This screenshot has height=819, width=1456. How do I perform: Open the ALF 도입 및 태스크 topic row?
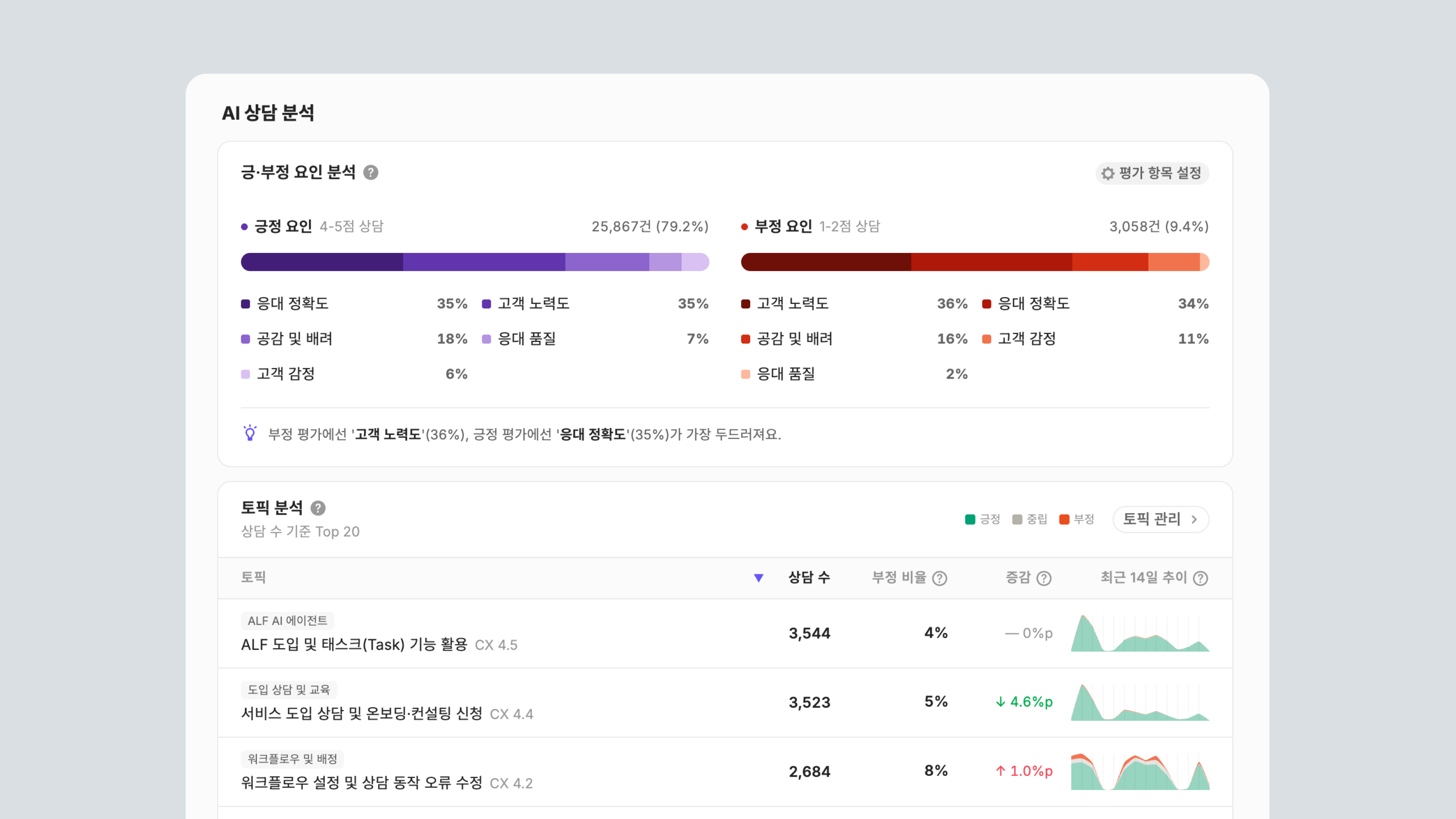pos(725,634)
